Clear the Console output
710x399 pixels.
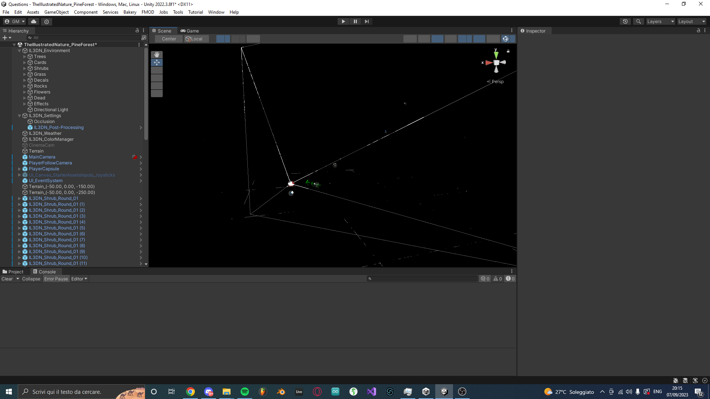pyautogui.click(x=7, y=279)
